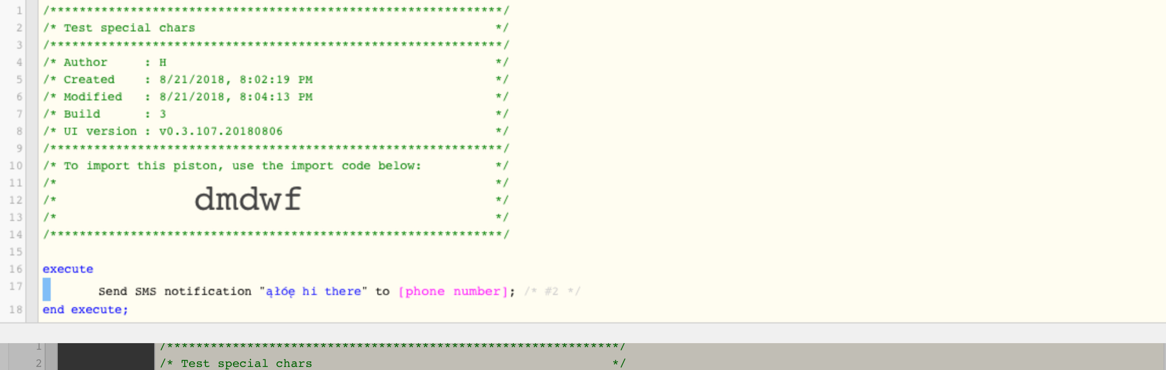Click the import instructions comment line
The image size is (1166, 370).
pos(275,166)
